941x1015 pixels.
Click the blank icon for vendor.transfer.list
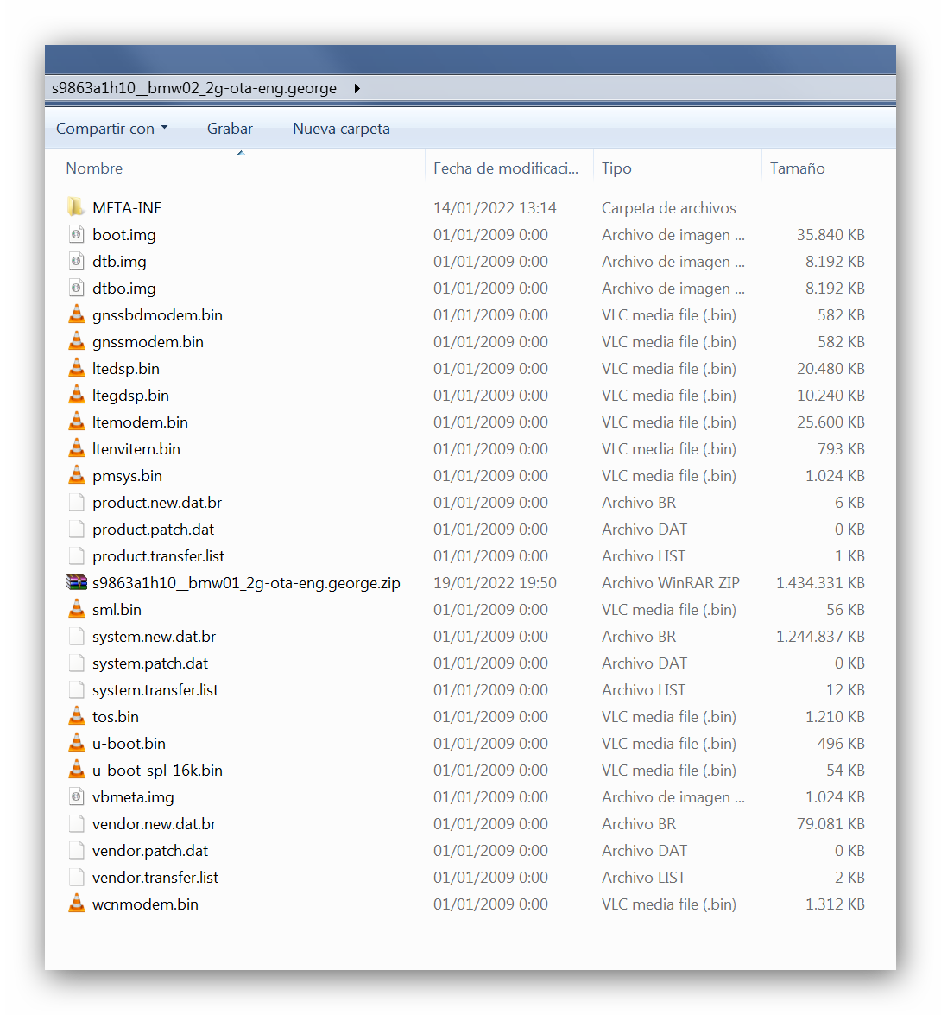click(x=76, y=877)
